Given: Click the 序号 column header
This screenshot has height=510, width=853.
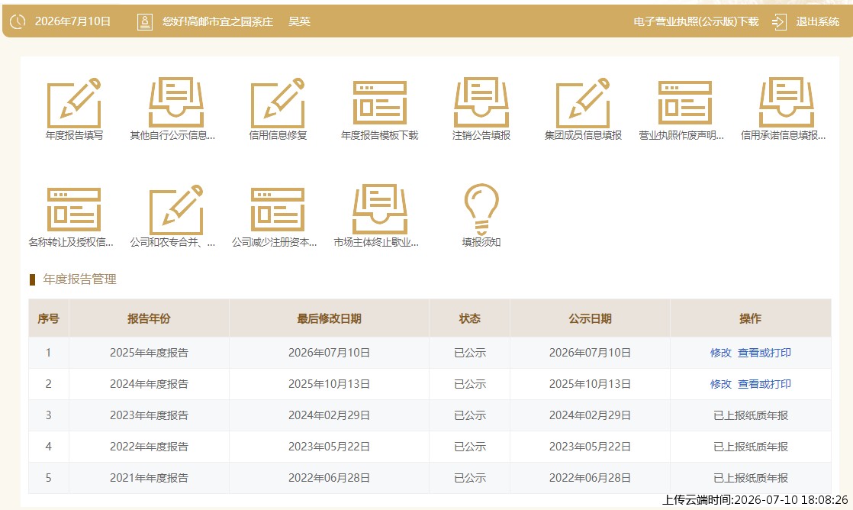Looking at the screenshot, I should point(48,318).
